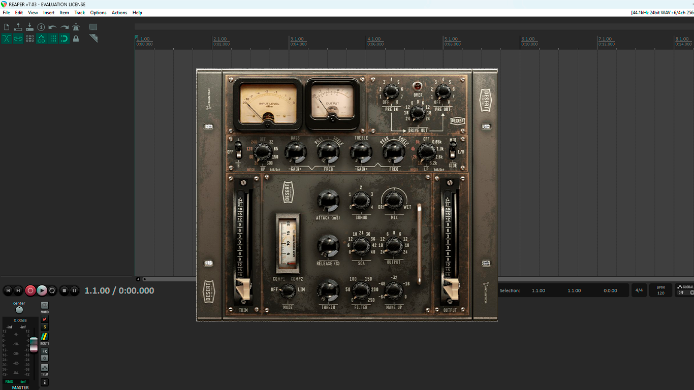This screenshot has width=694, height=390.
Task: Open the Options menu
Action: [x=98, y=13]
